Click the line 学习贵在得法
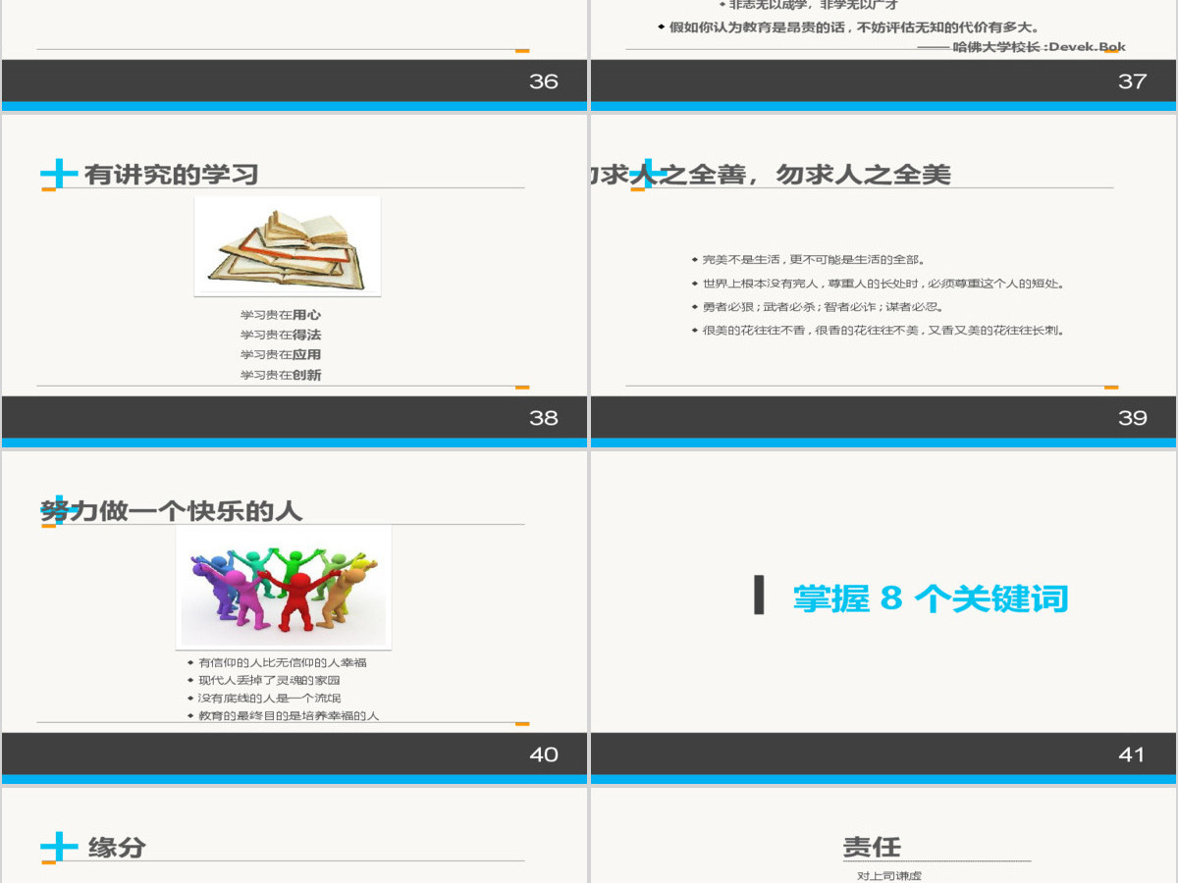Screen dimensions: 1178x883 [x=281, y=335]
